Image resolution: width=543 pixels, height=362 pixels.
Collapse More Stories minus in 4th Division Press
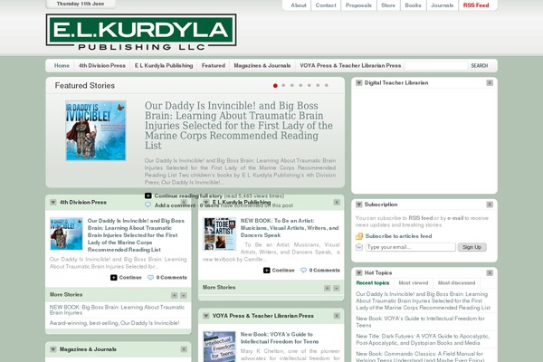tap(184, 296)
